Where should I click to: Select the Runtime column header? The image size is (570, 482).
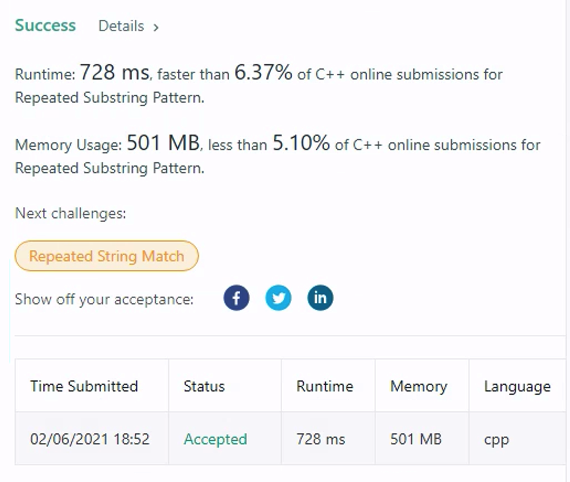325,386
